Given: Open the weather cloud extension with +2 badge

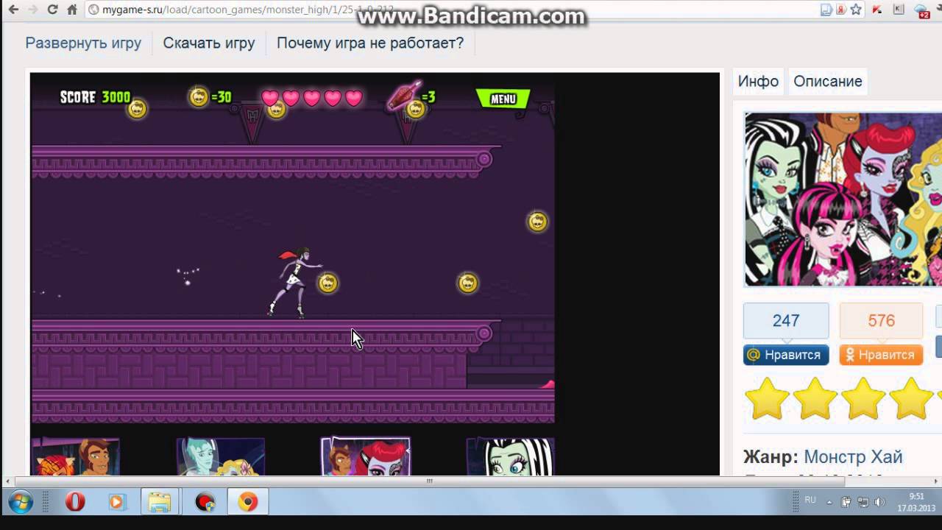Looking at the screenshot, I should (x=921, y=10).
